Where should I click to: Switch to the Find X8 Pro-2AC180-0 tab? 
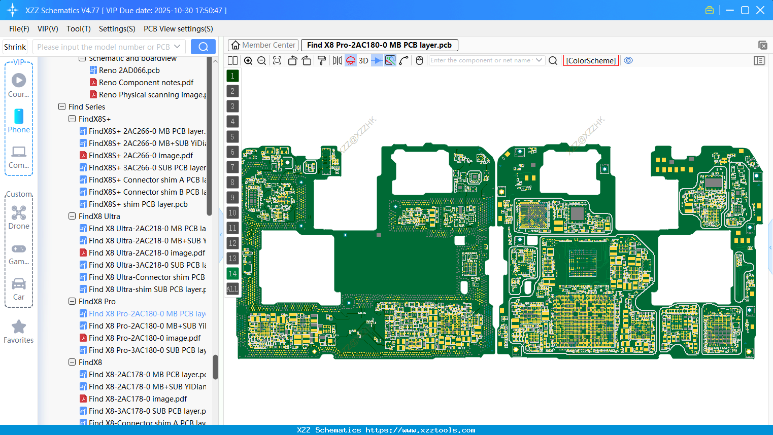pyautogui.click(x=379, y=45)
